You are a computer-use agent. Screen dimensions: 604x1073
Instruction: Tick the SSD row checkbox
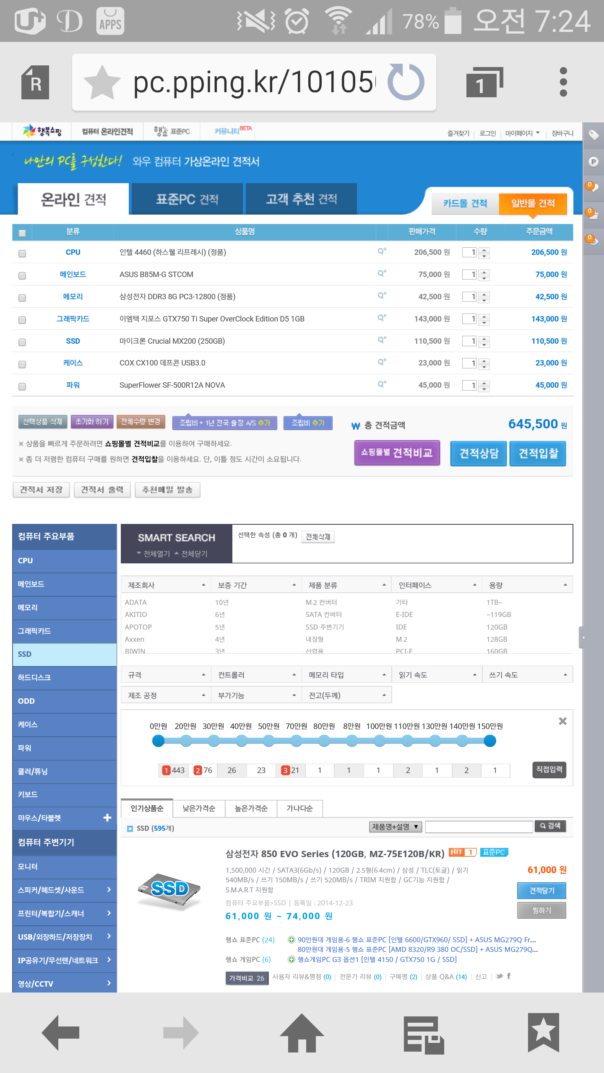[22, 342]
